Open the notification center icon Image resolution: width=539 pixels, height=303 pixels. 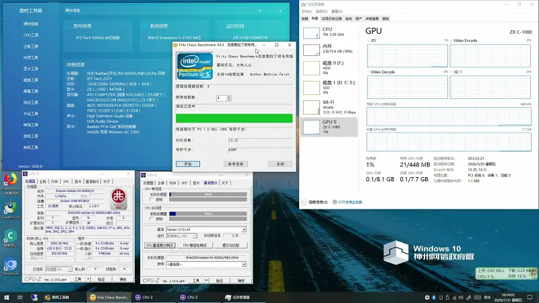(x=530, y=297)
